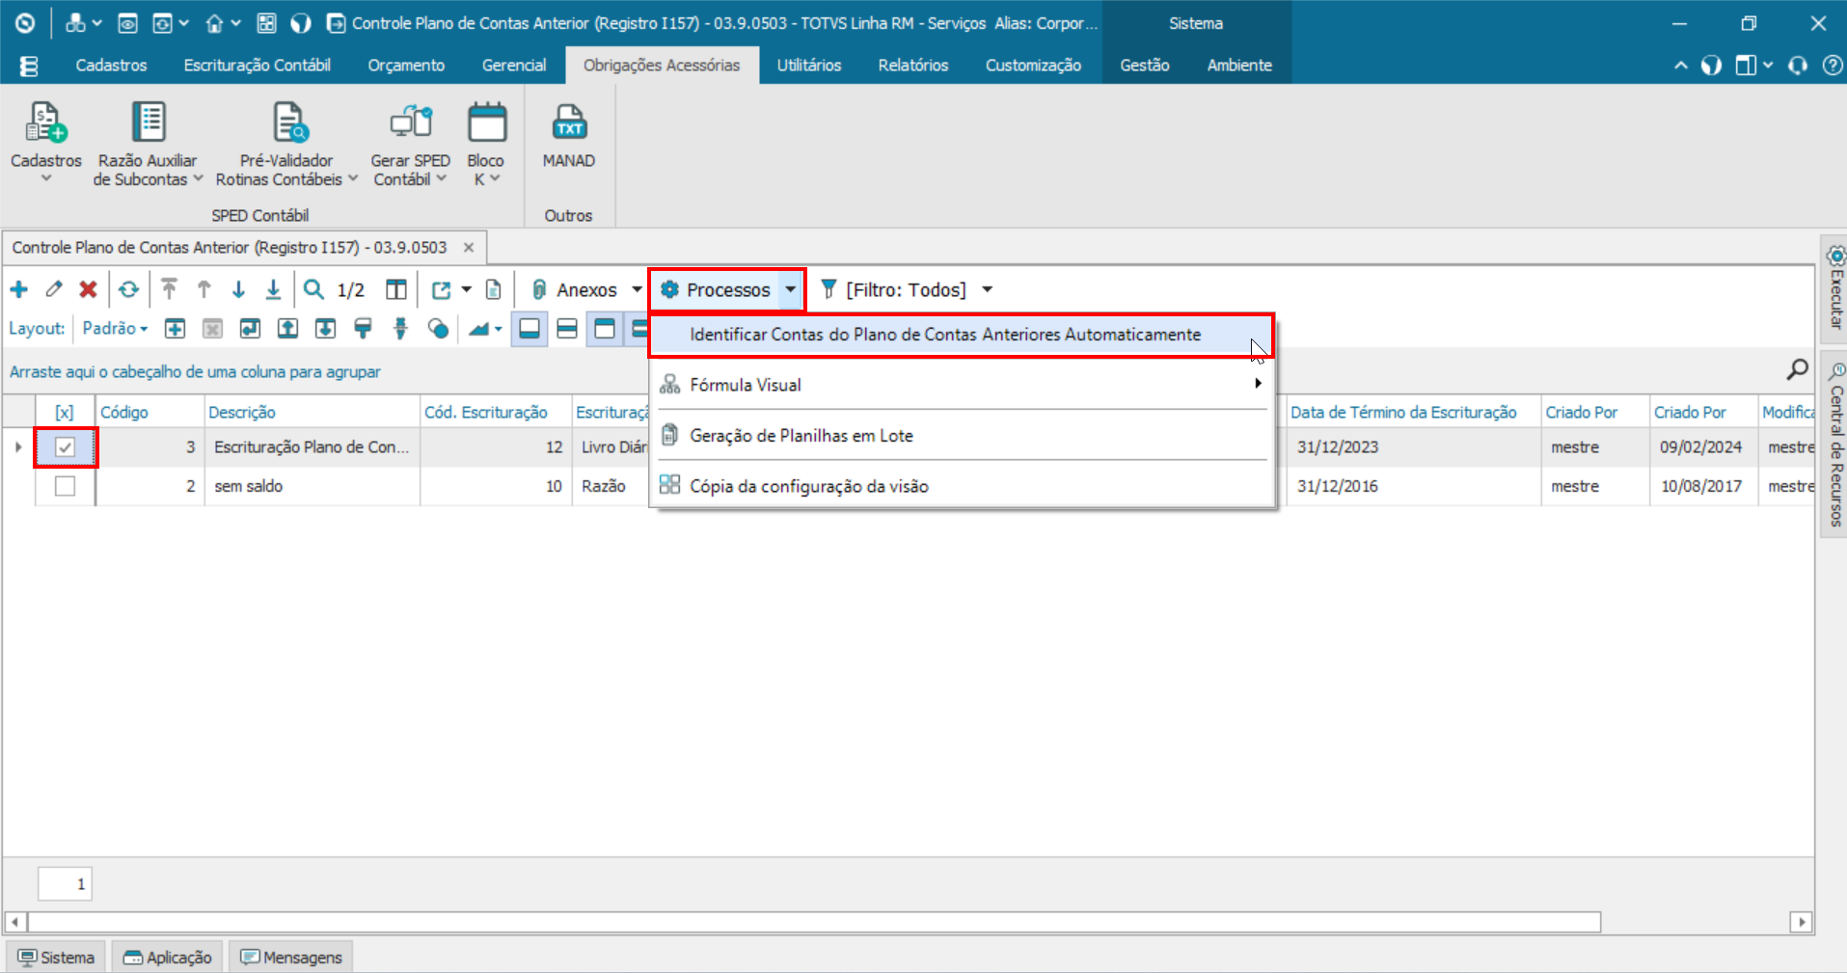This screenshot has width=1847, height=973.
Task: Open the Utilitários ribbon tab
Action: tap(808, 66)
